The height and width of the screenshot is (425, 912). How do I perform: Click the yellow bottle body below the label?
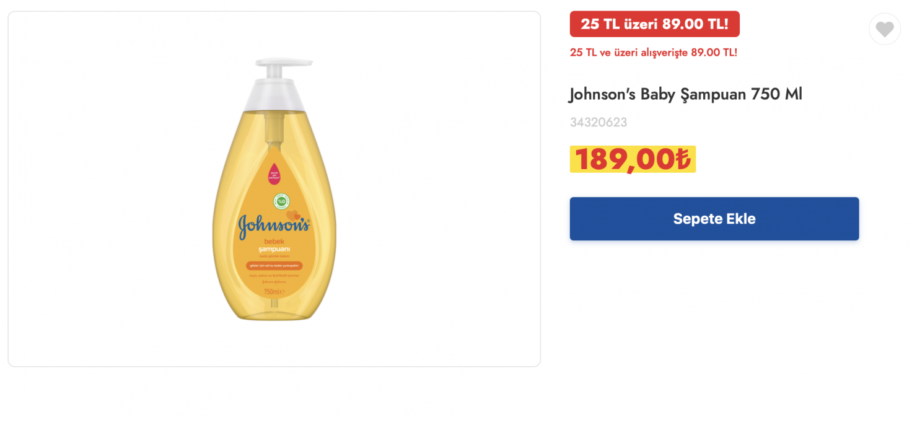(274, 309)
